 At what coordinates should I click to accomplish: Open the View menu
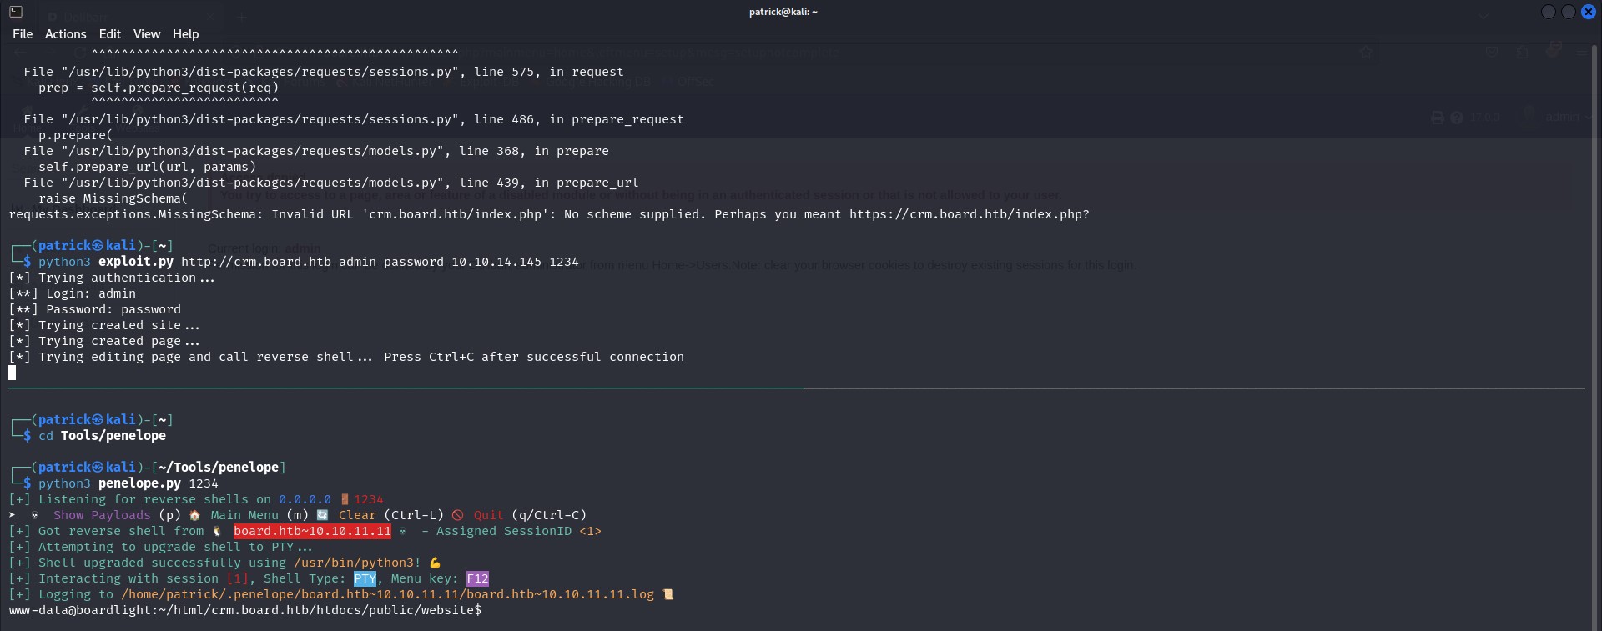point(146,34)
